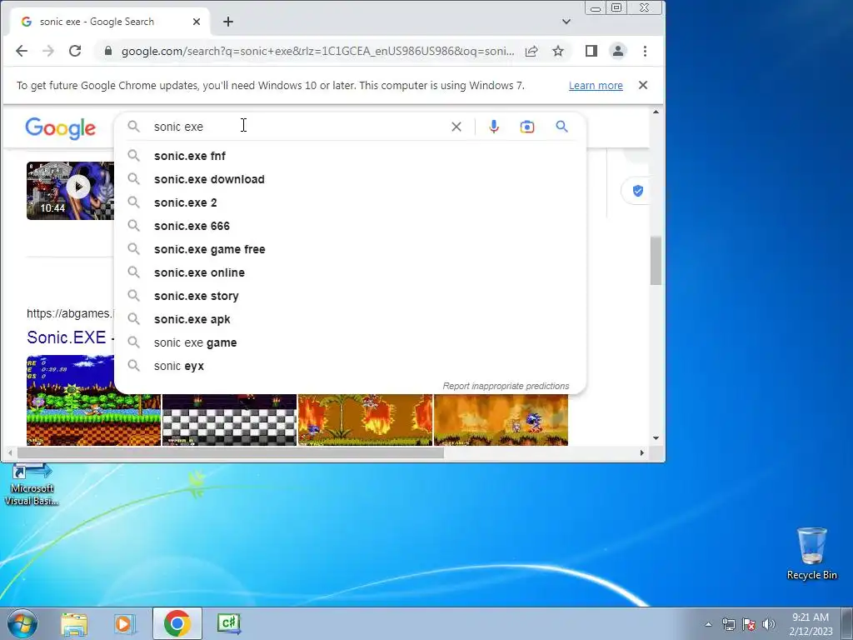Click the horizontal scrollbar thumb
Viewport: 853px width, 640px height.
[231, 452]
